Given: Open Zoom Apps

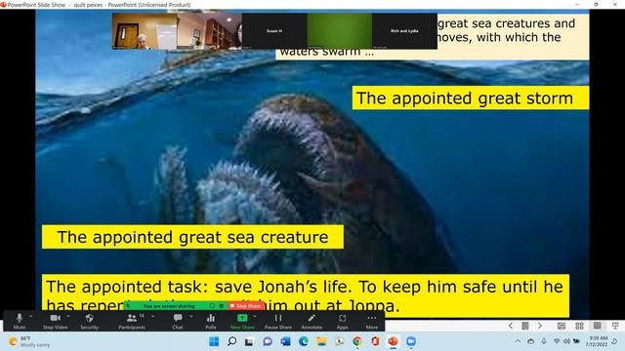Looking at the screenshot, I should tap(343, 321).
